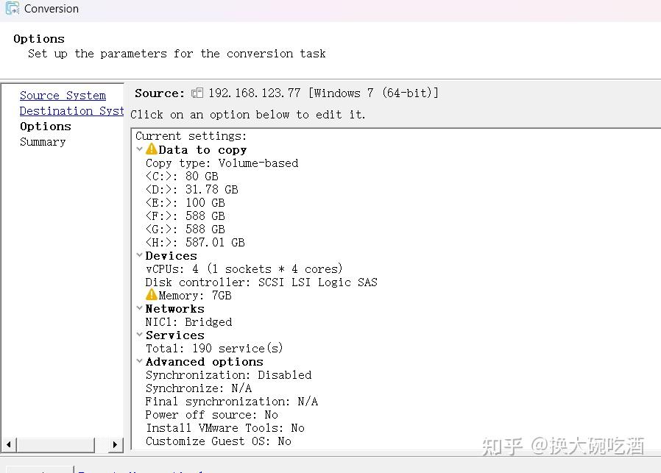The height and width of the screenshot is (473, 661).
Task: Click the computer icon beside 192.168.123.77
Action: (197, 92)
